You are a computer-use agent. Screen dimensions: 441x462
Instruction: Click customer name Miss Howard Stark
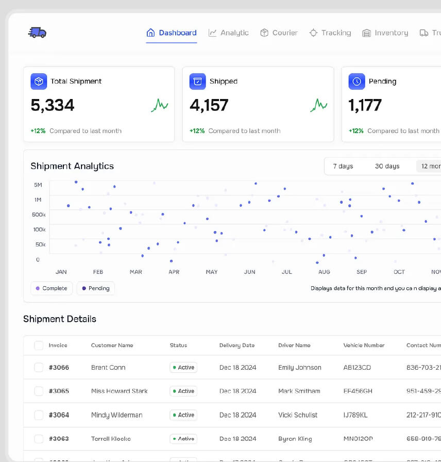119,391
